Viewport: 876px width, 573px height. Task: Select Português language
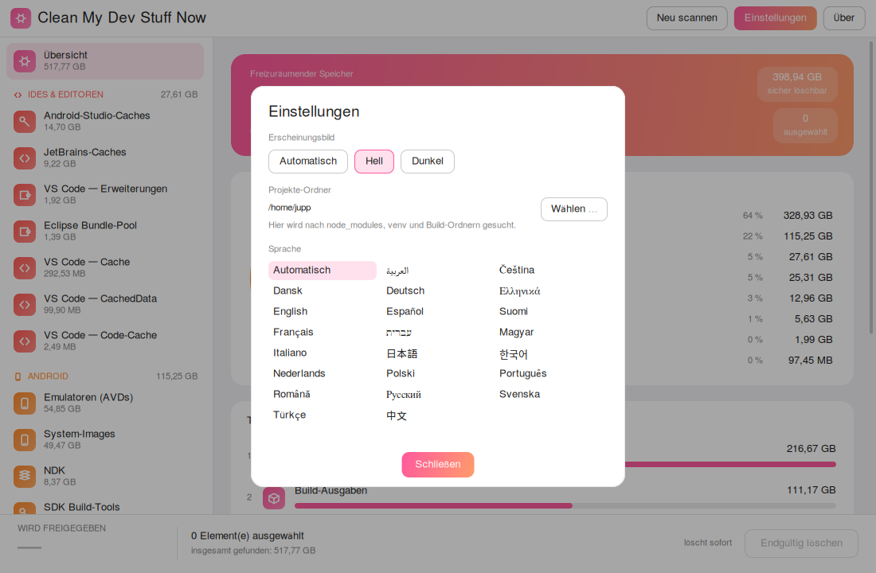[549, 373]
